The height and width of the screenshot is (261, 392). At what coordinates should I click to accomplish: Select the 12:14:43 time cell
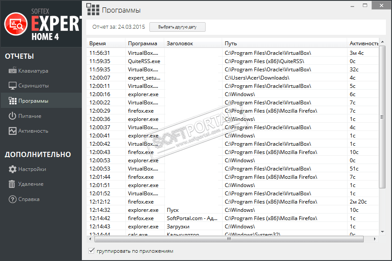click(x=99, y=227)
